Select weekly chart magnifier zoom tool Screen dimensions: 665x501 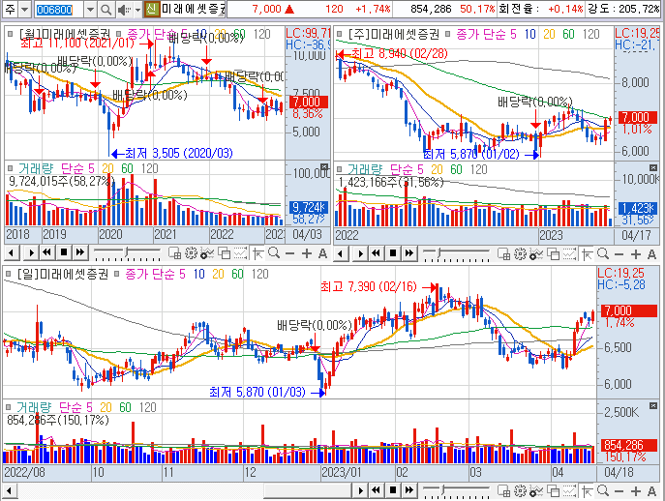(x=603, y=253)
